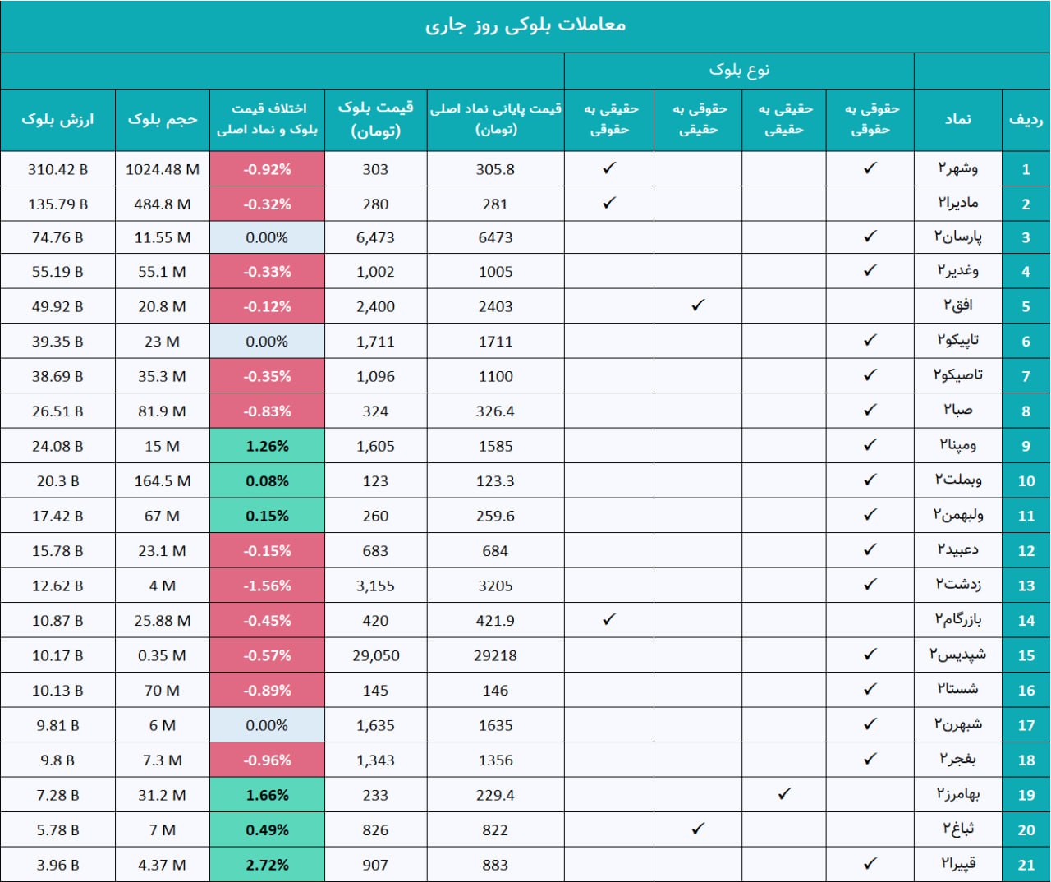The image size is (1051, 882).
Task: Select the checkmark in the ومپنا۲ row
Action: click(x=870, y=445)
